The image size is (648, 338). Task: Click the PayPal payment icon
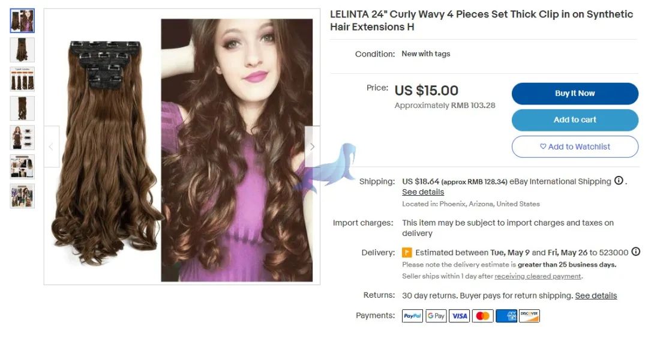coord(412,316)
